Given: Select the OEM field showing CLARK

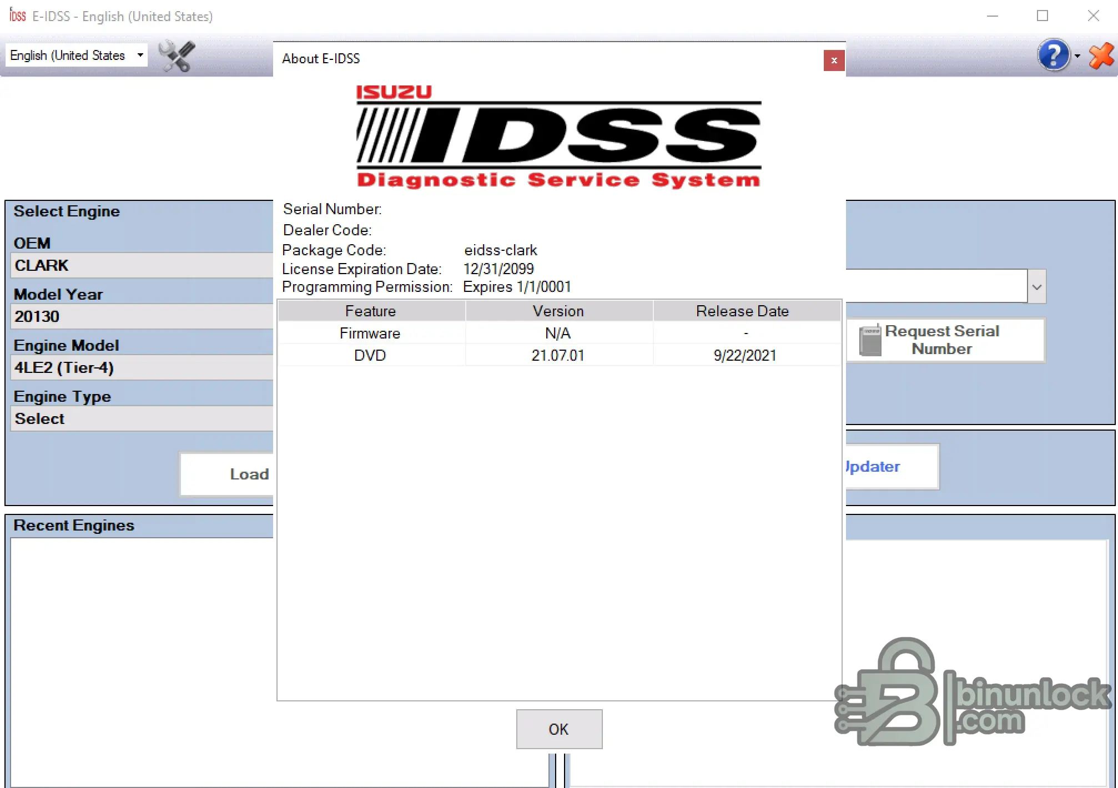Looking at the screenshot, I should (142, 265).
